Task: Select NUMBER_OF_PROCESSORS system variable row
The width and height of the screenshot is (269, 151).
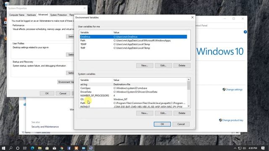Action: coord(133,96)
